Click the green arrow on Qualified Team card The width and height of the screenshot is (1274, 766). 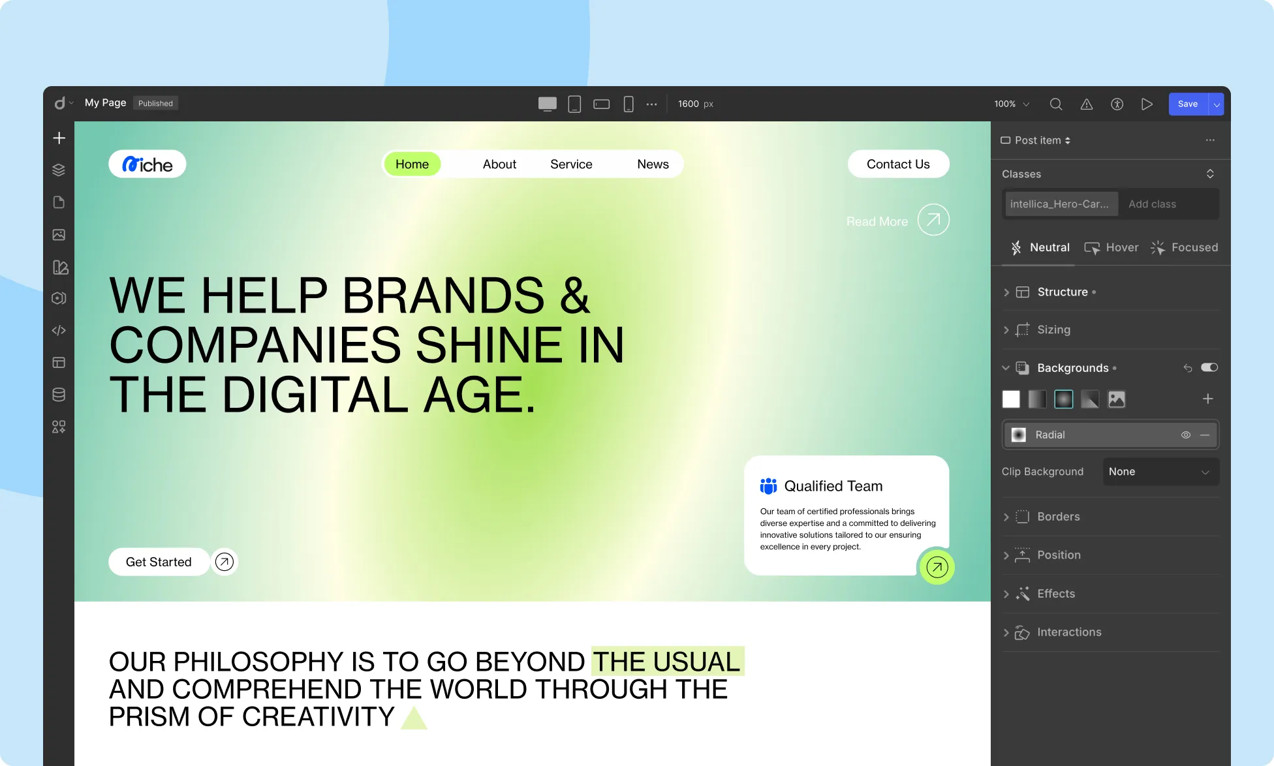point(937,566)
